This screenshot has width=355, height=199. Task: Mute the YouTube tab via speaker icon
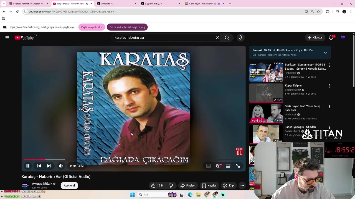[x=87, y=4]
